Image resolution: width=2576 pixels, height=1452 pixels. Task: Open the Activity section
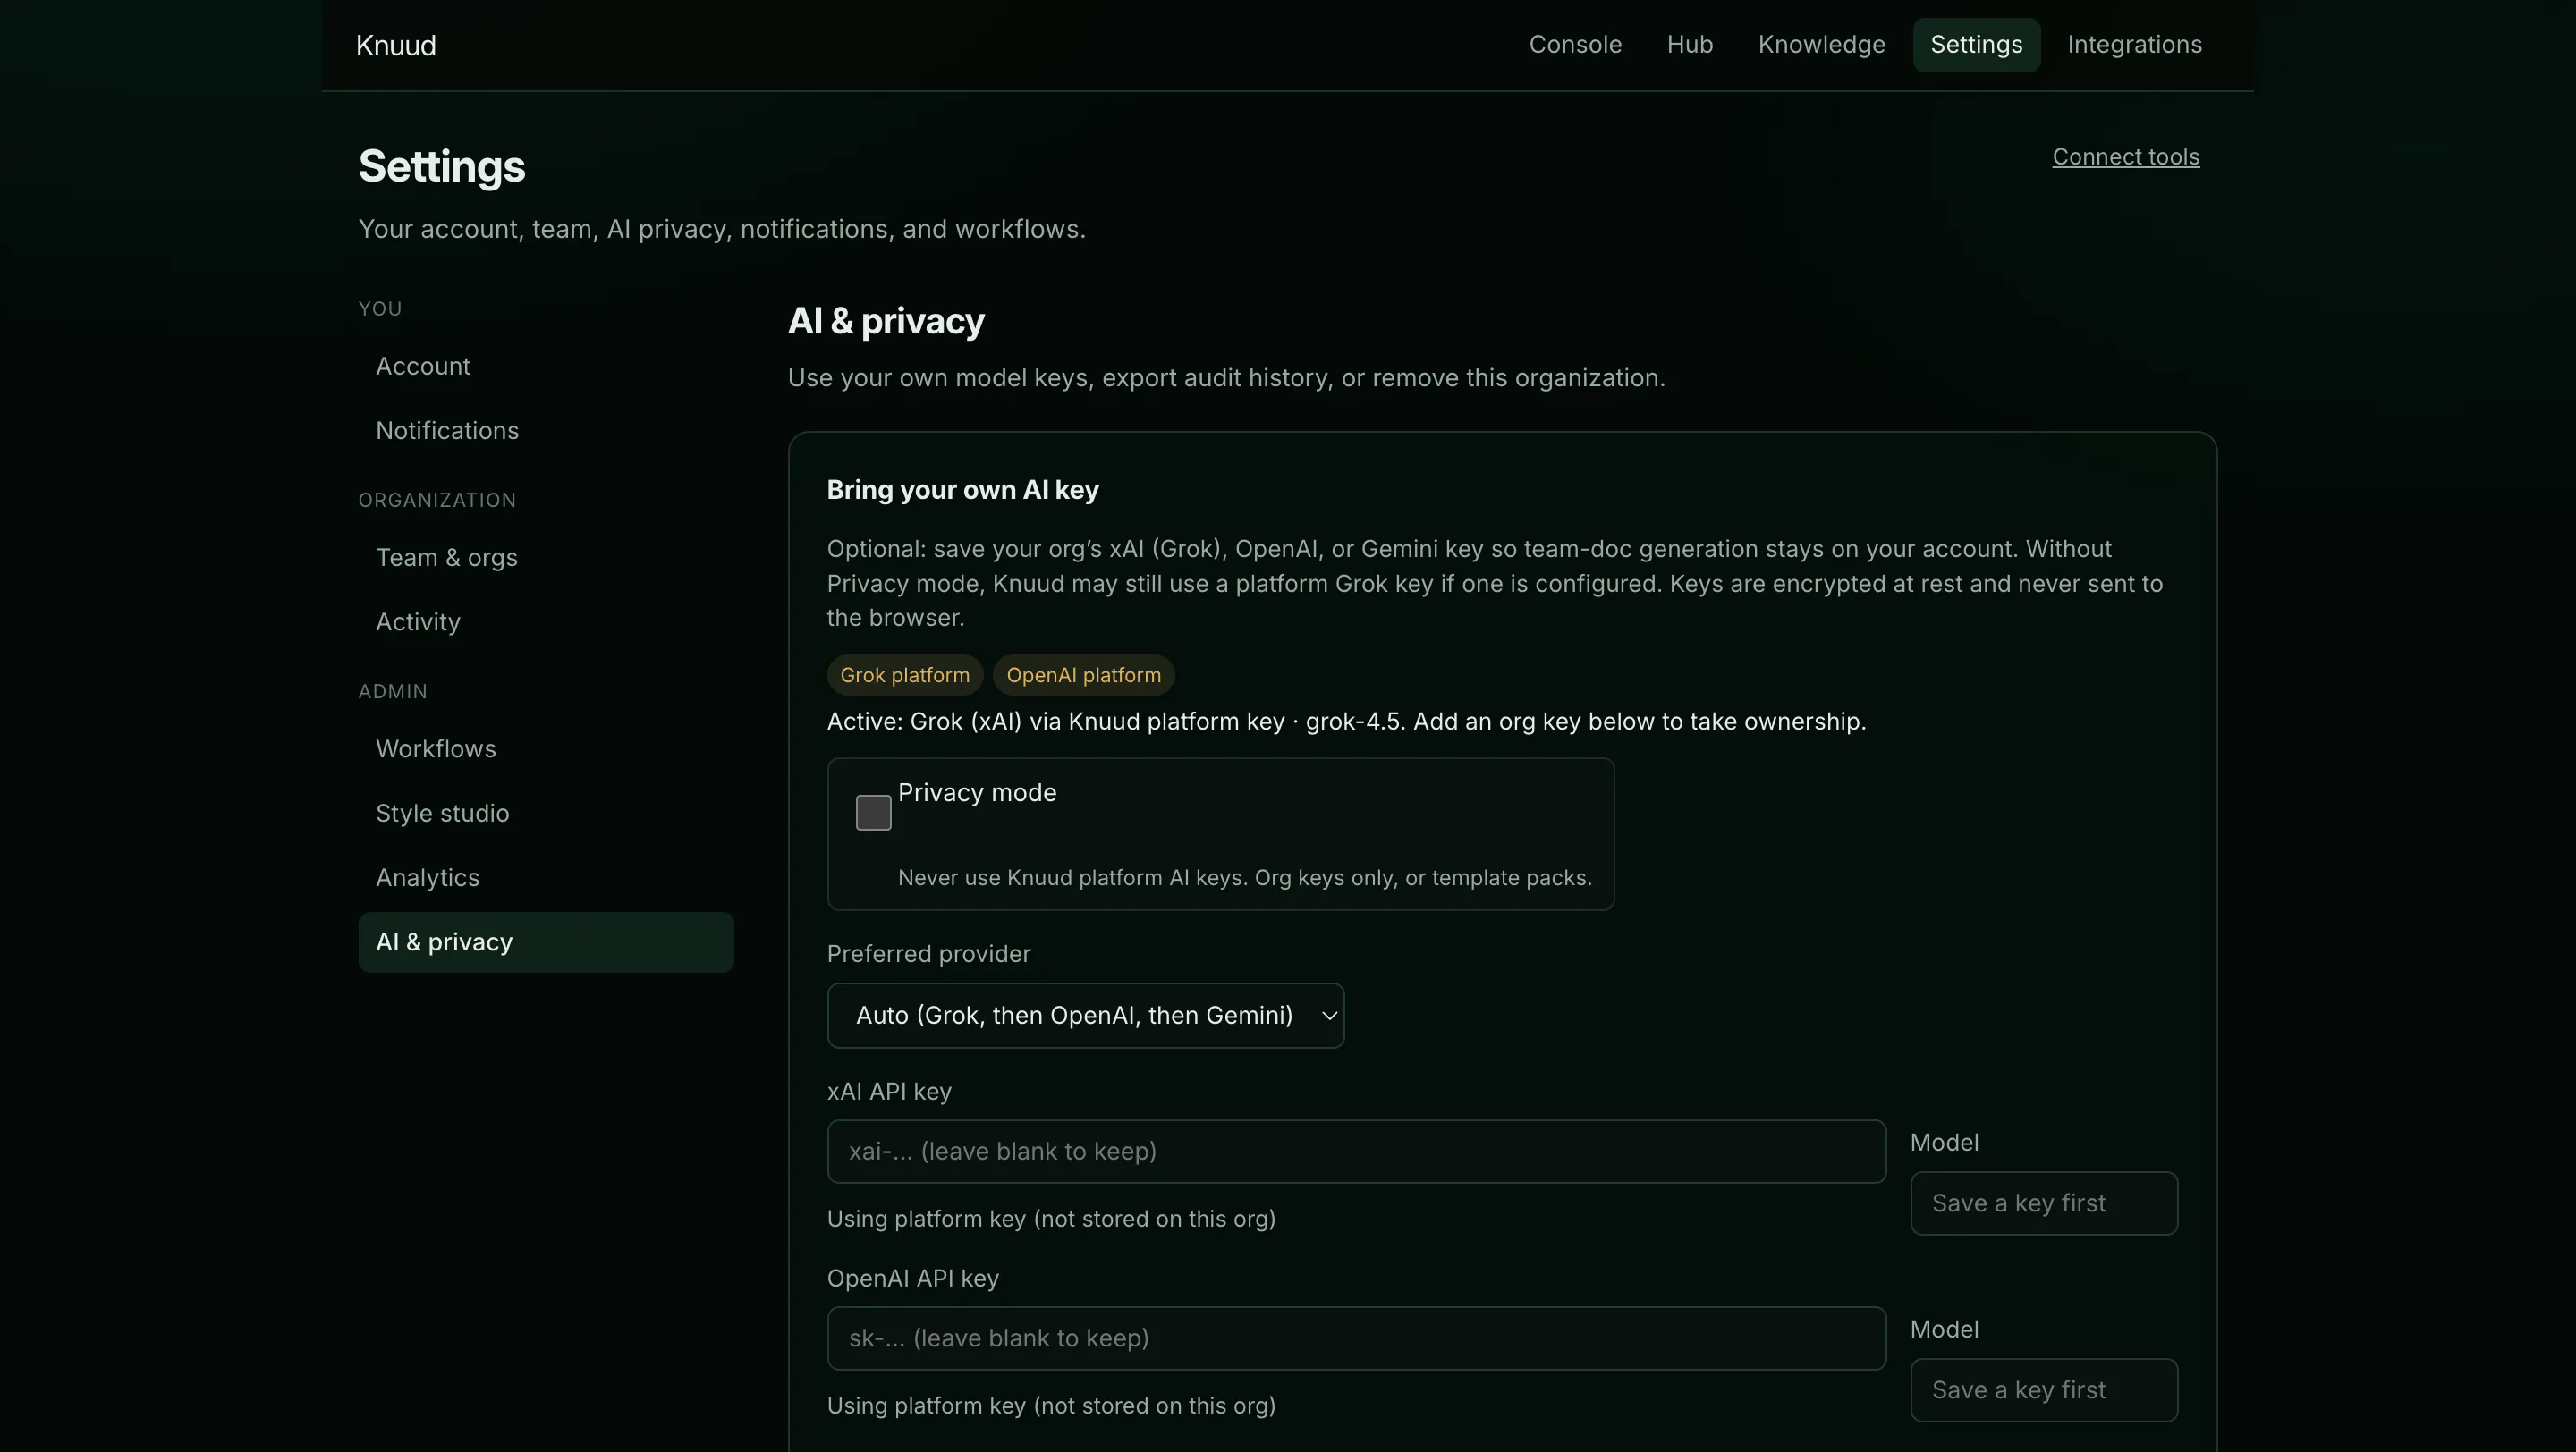click(x=546, y=621)
